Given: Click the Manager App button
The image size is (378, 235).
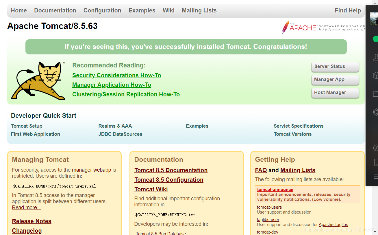Looking at the screenshot, I should pyautogui.click(x=335, y=80).
